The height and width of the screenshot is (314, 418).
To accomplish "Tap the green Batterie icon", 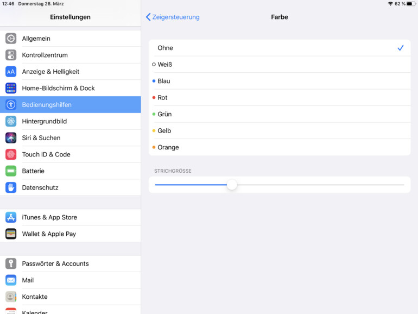I will tap(11, 171).
